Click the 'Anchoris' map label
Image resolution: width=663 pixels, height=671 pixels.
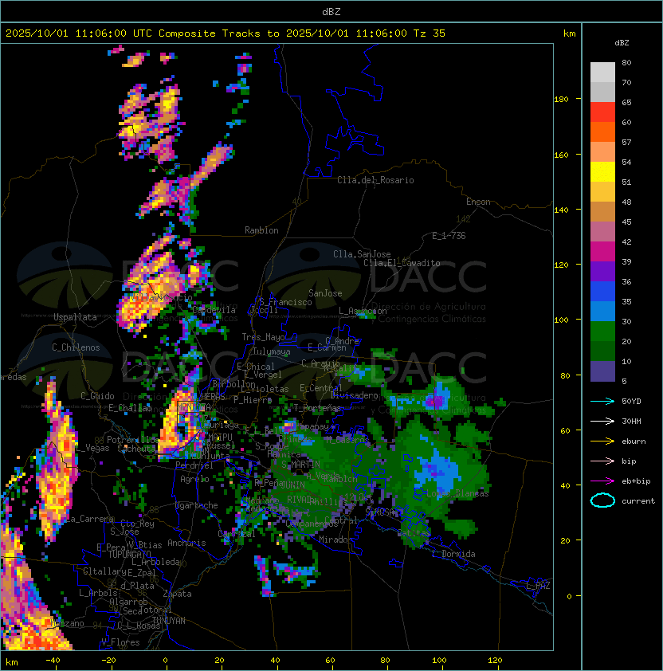(x=186, y=543)
